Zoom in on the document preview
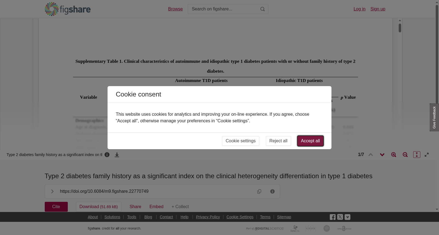 pyautogui.click(x=394, y=155)
